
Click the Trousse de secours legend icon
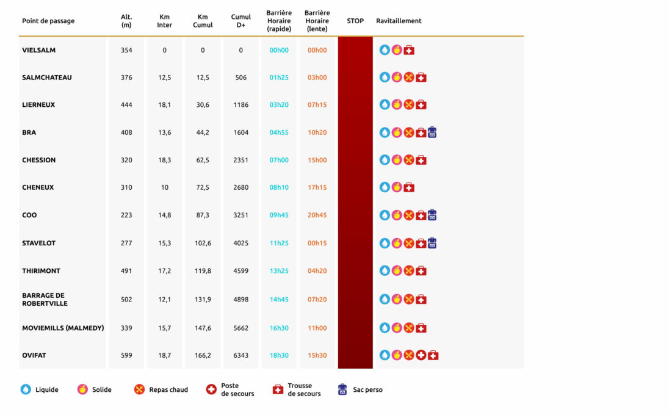pyautogui.click(x=278, y=389)
